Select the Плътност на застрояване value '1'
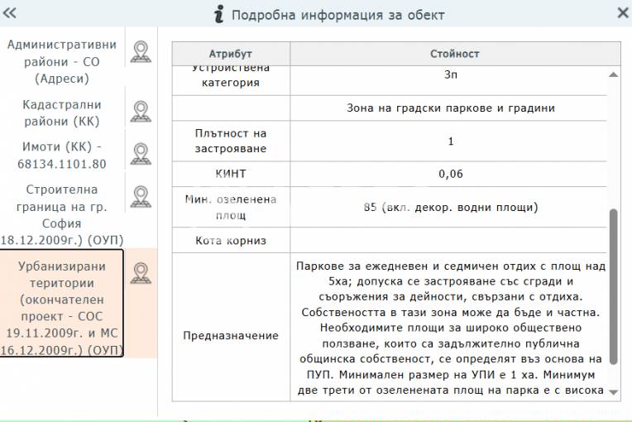The width and height of the screenshot is (632, 422). (449, 141)
